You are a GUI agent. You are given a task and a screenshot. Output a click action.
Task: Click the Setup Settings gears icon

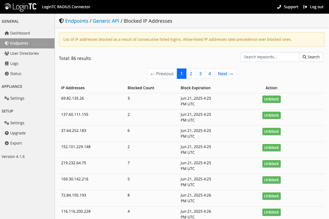7,123
